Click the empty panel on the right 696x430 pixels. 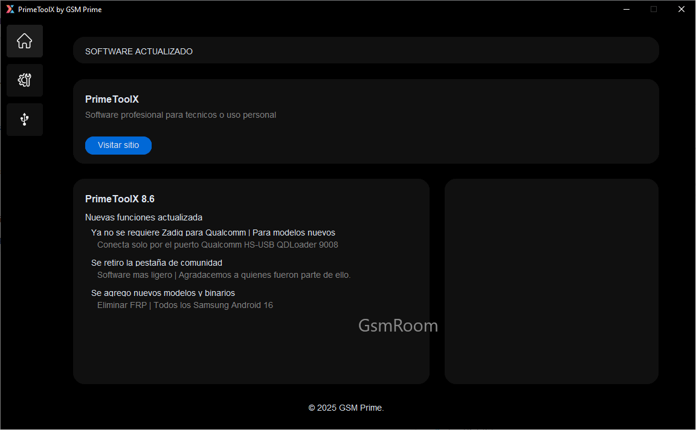coord(551,281)
